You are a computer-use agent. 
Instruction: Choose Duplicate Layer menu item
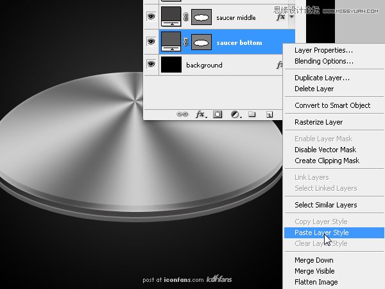click(x=322, y=78)
